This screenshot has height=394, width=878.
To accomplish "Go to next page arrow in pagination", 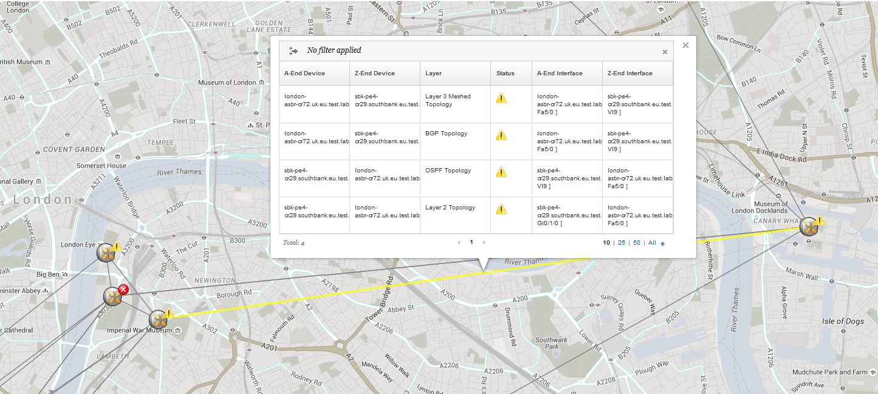I will click(x=484, y=242).
